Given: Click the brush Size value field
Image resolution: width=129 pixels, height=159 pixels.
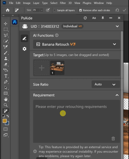Looking at the screenshot, I should [x=36, y=10].
